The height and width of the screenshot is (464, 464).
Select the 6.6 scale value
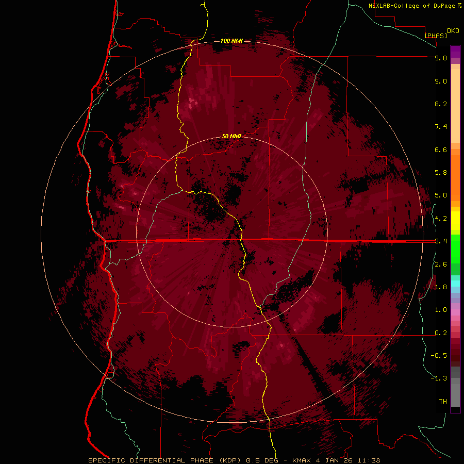coord(441,150)
